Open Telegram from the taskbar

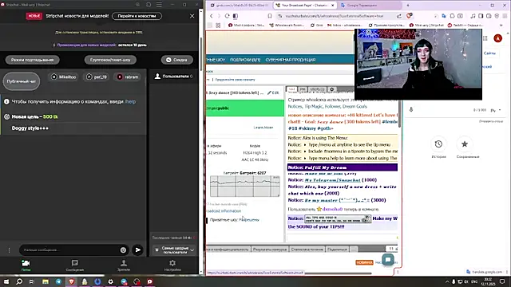pos(58,281)
